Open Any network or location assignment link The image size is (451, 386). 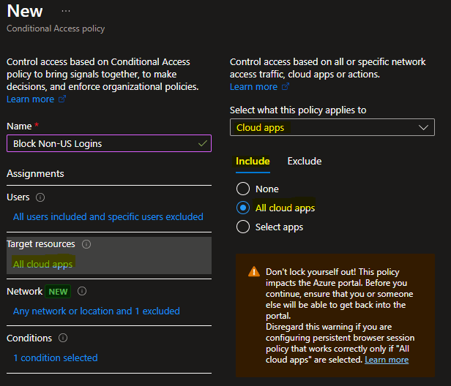coord(97,311)
